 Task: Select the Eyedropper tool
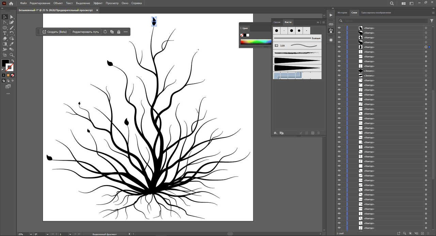point(12,44)
